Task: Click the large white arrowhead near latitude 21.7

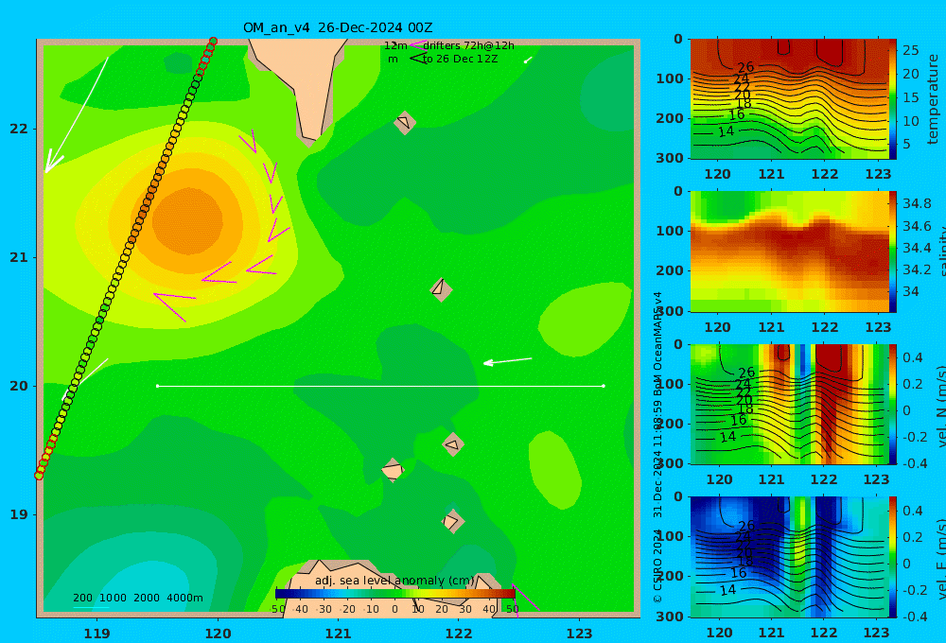Action: 52,164
